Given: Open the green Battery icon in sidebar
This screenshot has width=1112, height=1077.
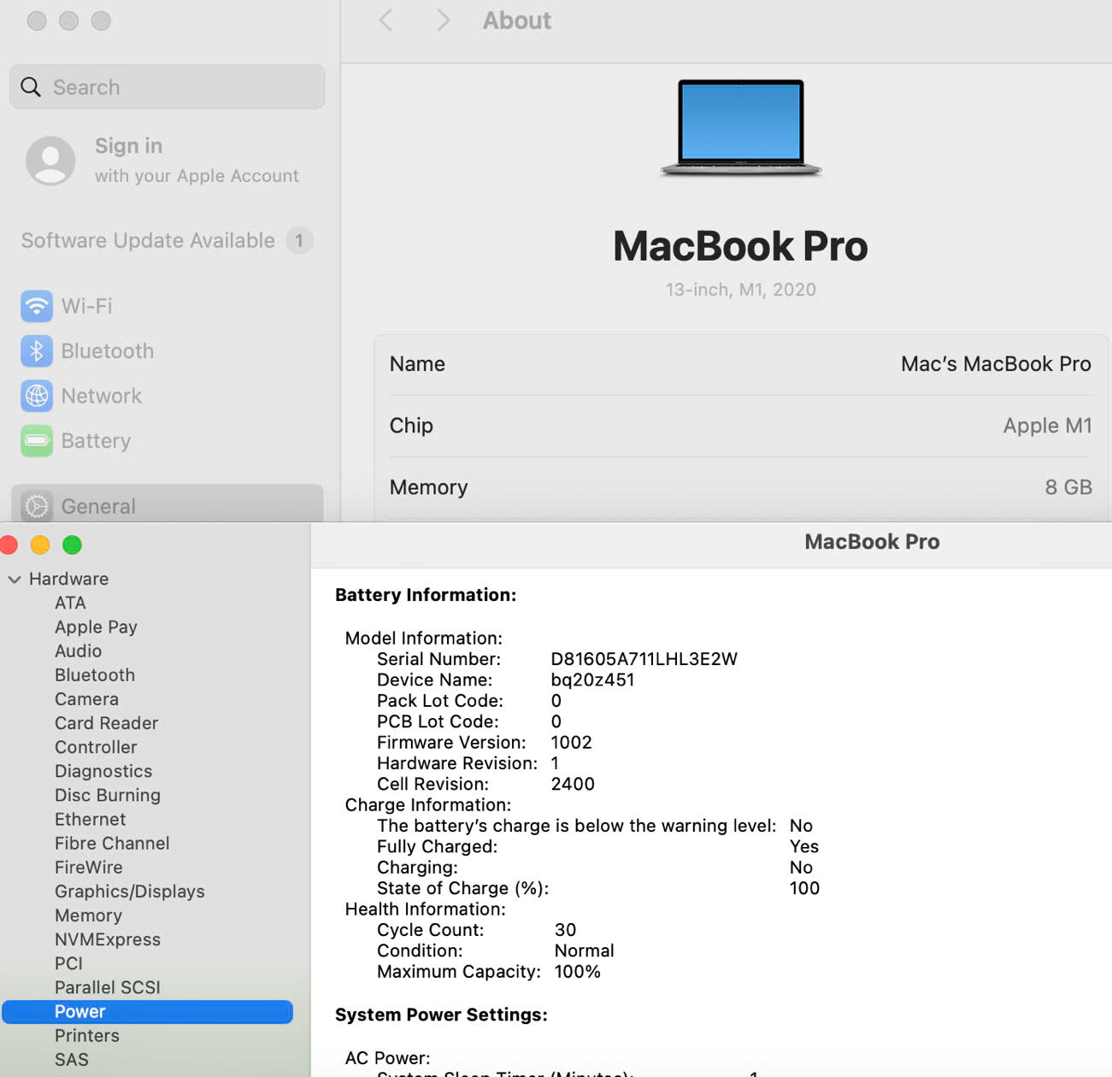Looking at the screenshot, I should [x=37, y=441].
